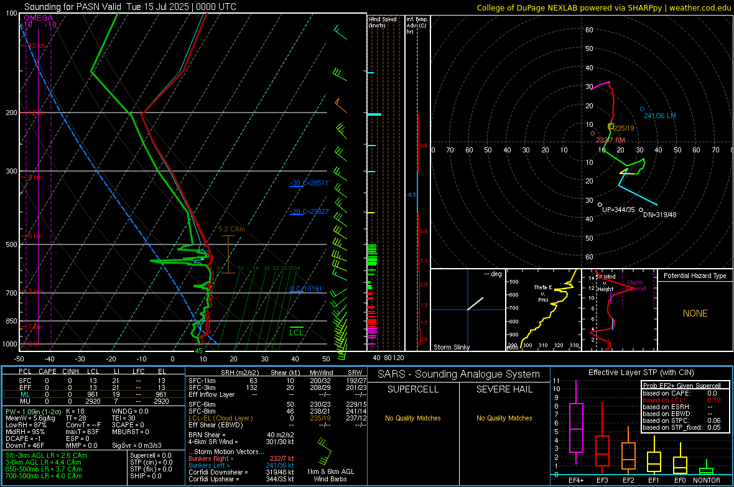Click 'No Quality Matches' under SUPERCELL
The image size is (734, 487).
pos(413,418)
